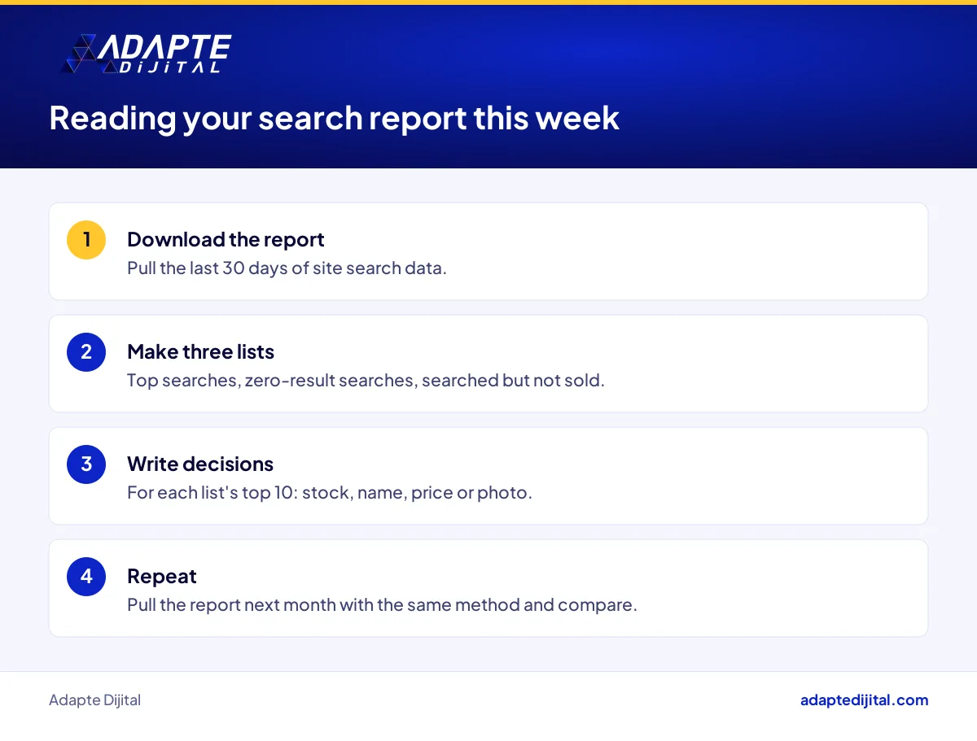Open the adaptedijital.com link
This screenshot has width=977, height=741.
coord(864,700)
